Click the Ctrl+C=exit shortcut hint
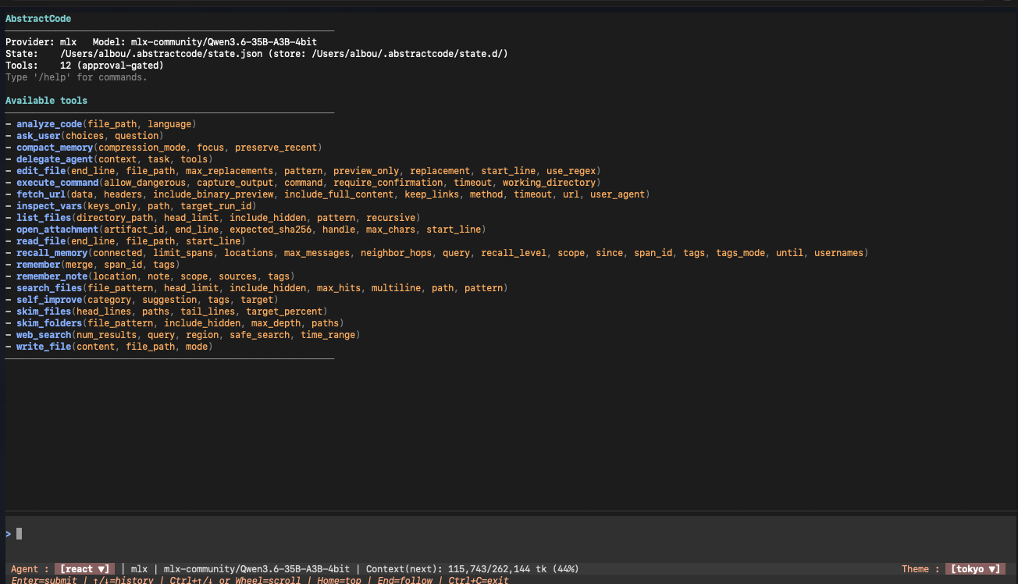Image resolution: width=1018 pixels, height=584 pixels. 479,580
